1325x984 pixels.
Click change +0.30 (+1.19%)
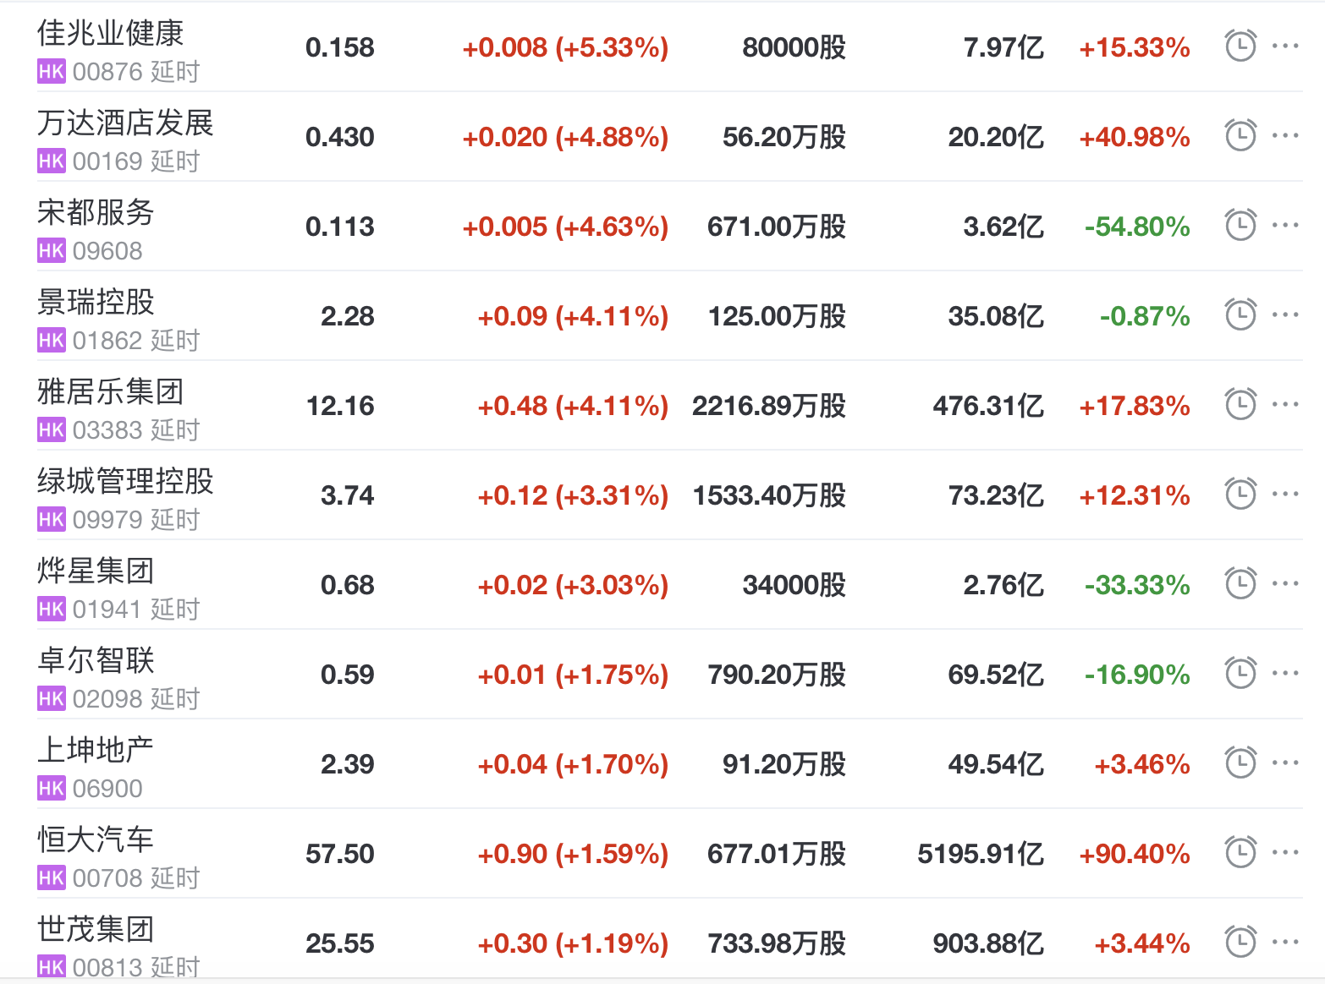click(573, 943)
